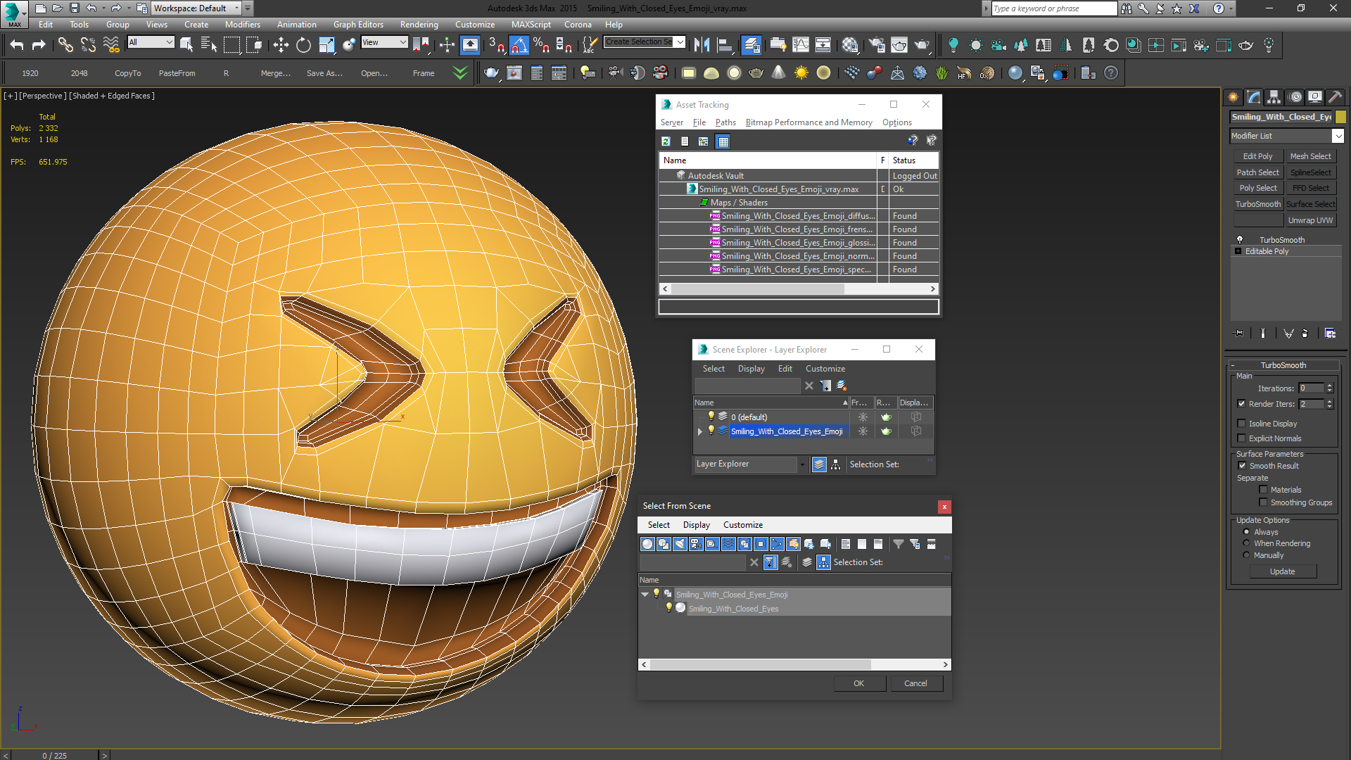Image resolution: width=1351 pixels, height=760 pixels.
Task: Click OK in Select From Scene
Action: tap(859, 683)
